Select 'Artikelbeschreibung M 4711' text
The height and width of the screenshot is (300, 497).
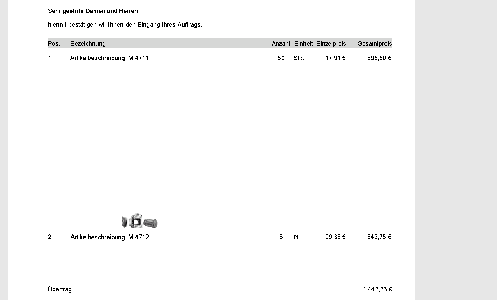tap(109, 58)
